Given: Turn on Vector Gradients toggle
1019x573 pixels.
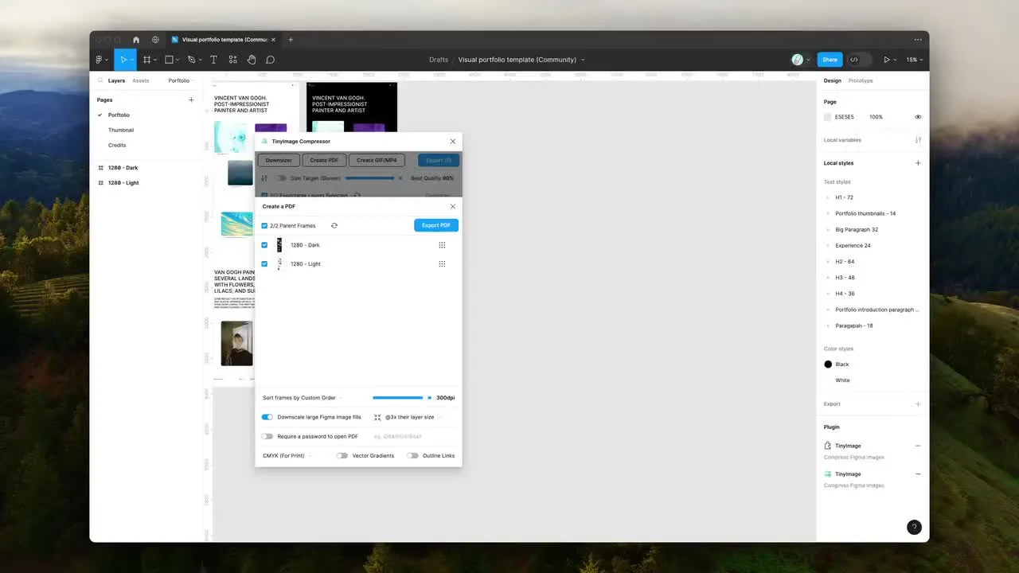Looking at the screenshot, I should pos(342,456).
